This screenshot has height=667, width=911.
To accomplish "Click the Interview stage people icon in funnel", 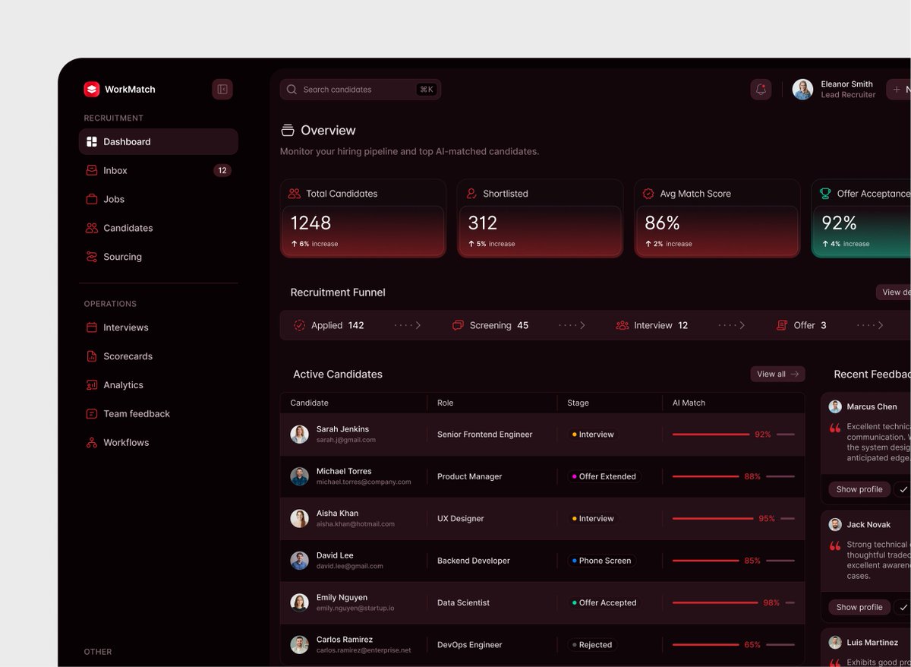I will click(x=623, y=325).
